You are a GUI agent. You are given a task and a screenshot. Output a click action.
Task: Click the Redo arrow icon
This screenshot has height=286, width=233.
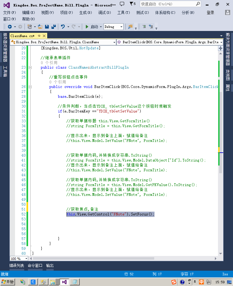click(x=74, y=27)
